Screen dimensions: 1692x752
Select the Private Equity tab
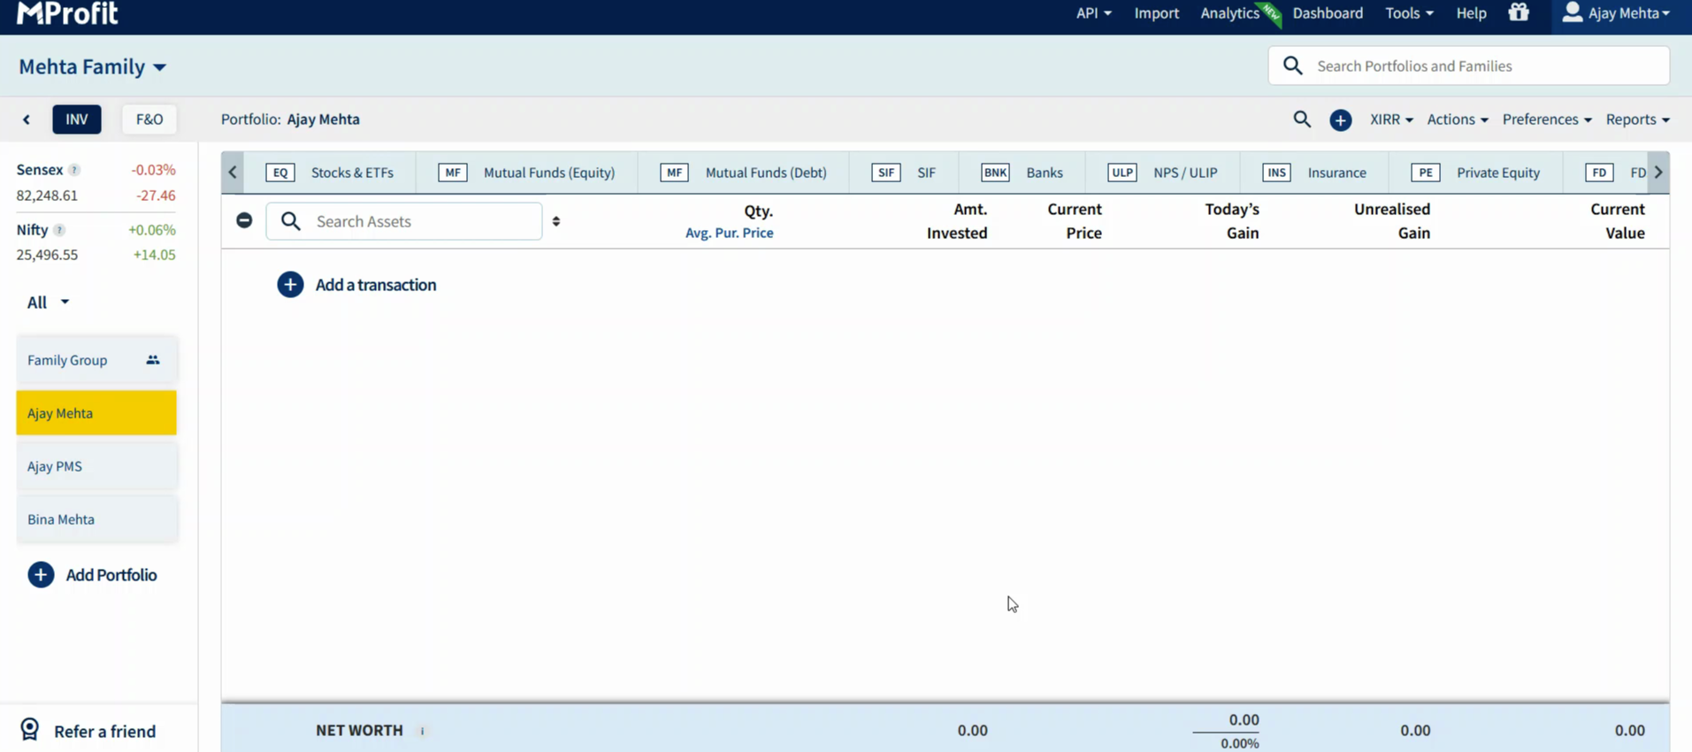1476,173
